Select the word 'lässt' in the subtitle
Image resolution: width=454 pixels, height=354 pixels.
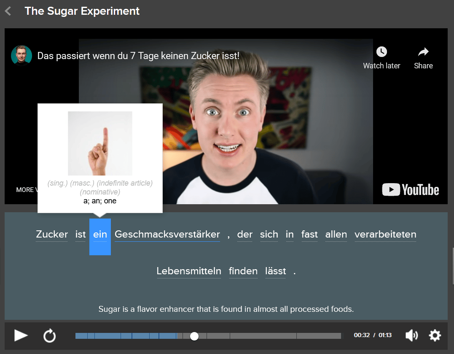[x=275, y=271]
